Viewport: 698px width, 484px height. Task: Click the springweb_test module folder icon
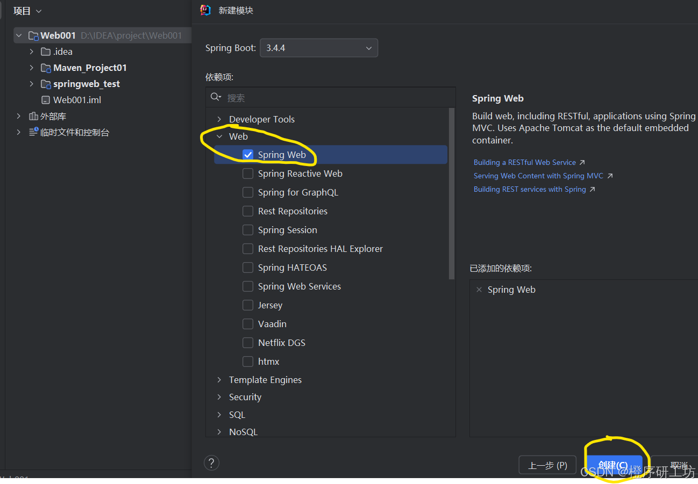(x=46, y=84)
